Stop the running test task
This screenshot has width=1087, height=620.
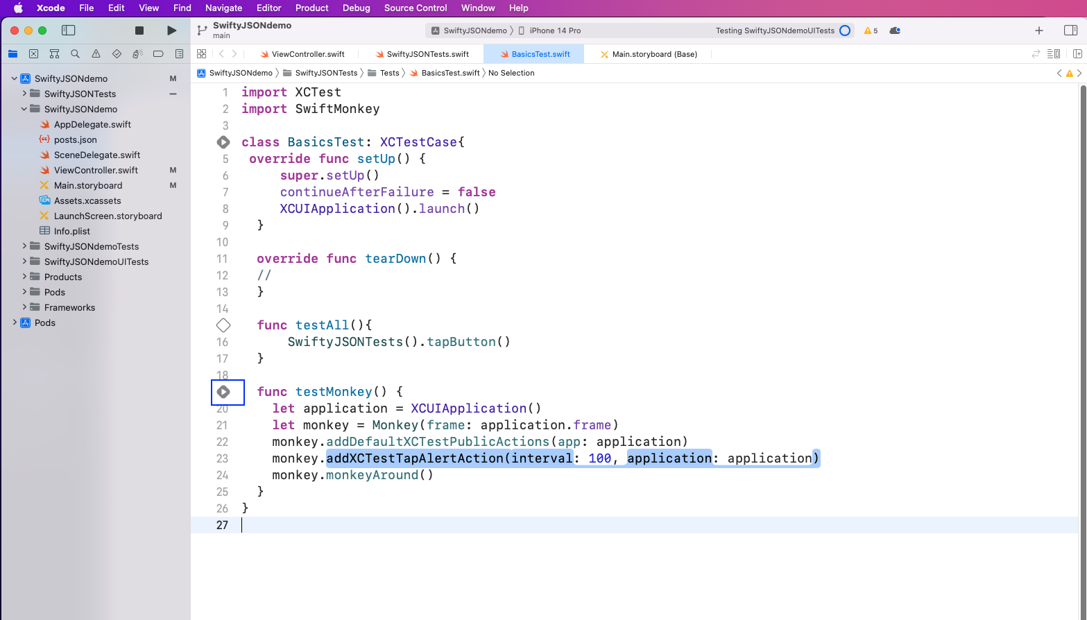click(x=139, y=31)
